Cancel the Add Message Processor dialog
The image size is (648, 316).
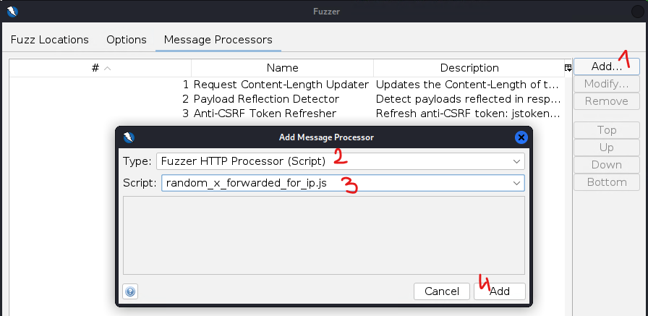click(x=442, y=291)
